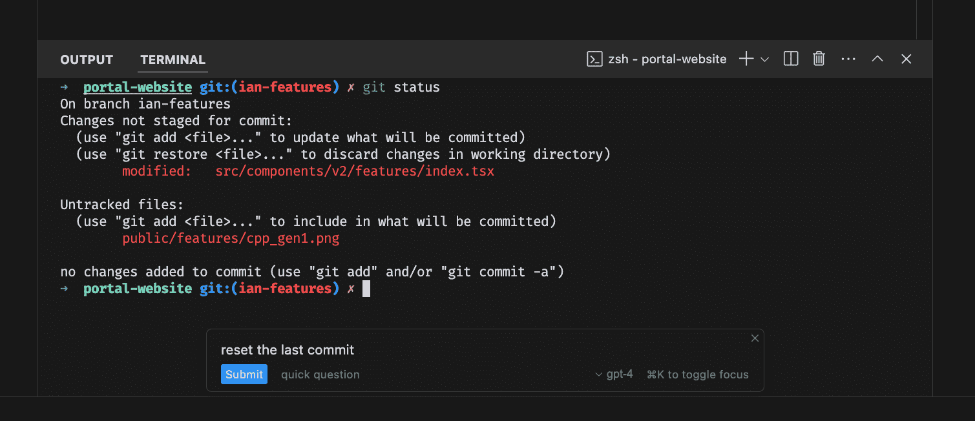Screen dimensions: 975x421
Task: Dismiss the AI prompt box
Action: pyautogui.click(x=755, y=338)
